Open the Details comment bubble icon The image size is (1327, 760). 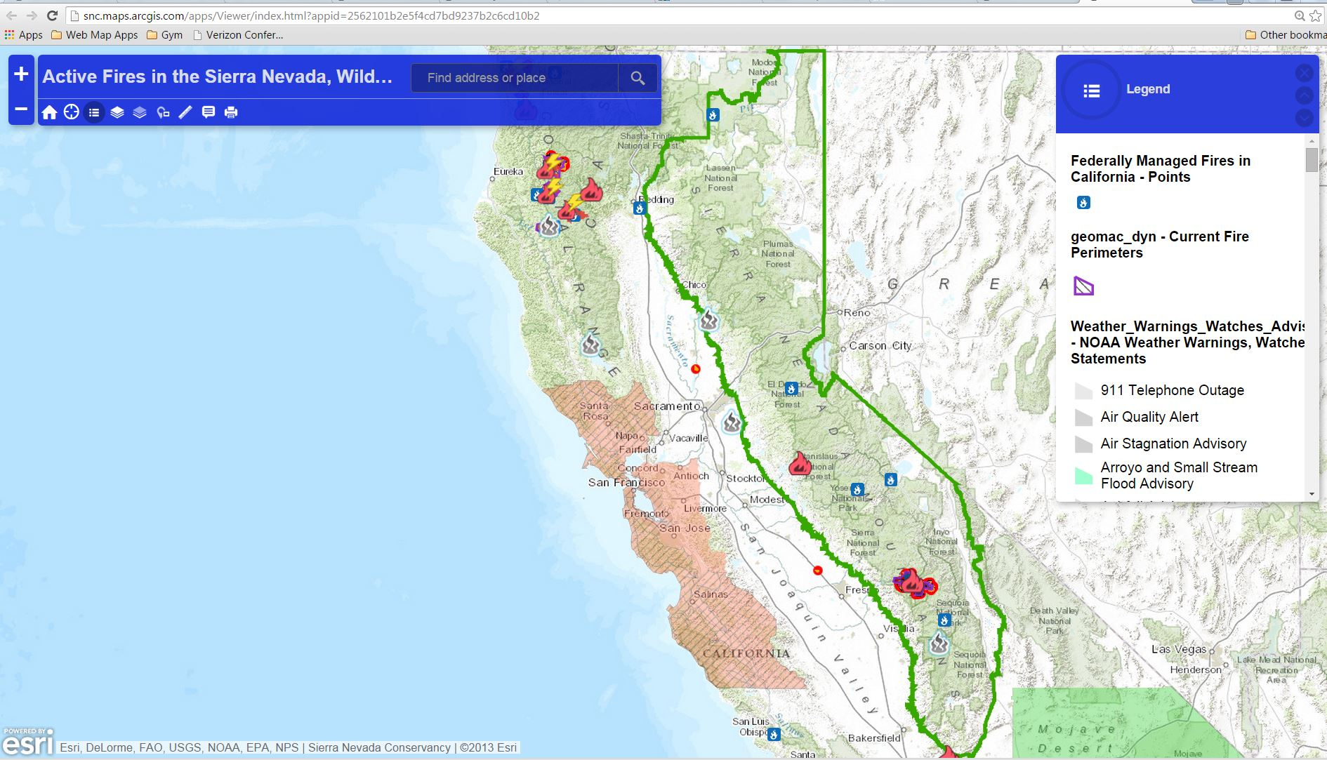[209, 112]
